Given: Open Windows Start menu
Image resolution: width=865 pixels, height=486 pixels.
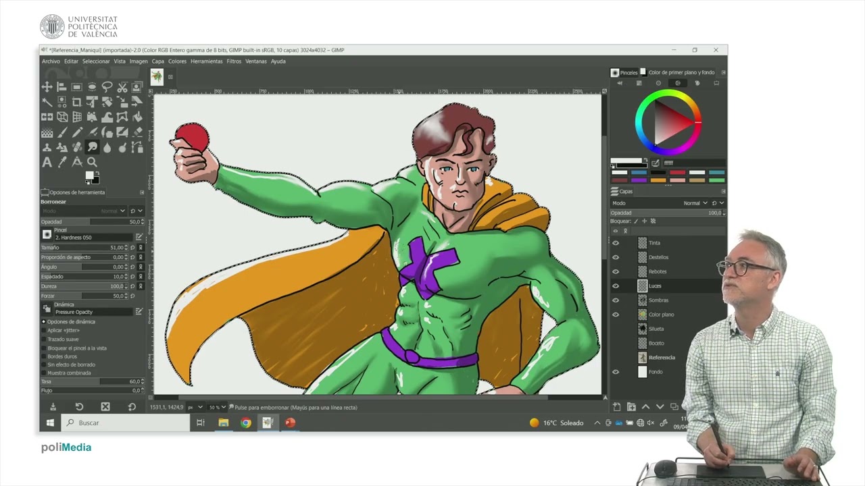Looking at the screenshot, I should [x=50, y=423].
